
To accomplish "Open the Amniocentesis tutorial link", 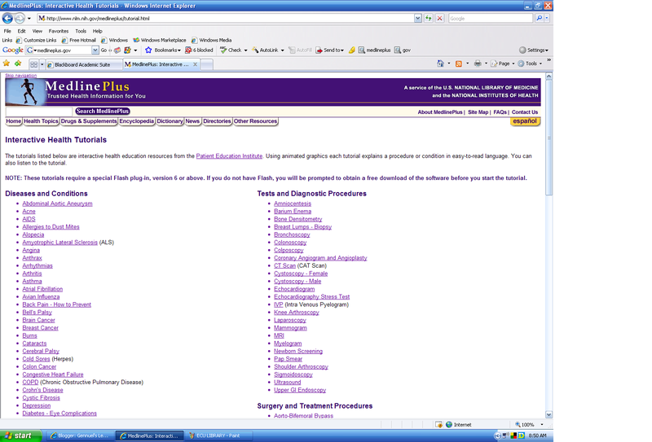I will pos(293,203).
